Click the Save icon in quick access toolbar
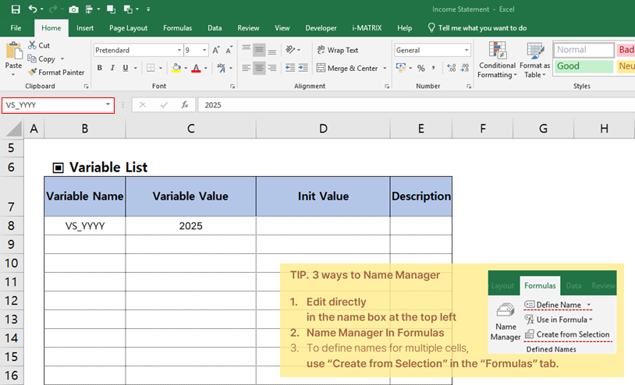Viewport: 635px width, 385px height. [x=16, y=9]
